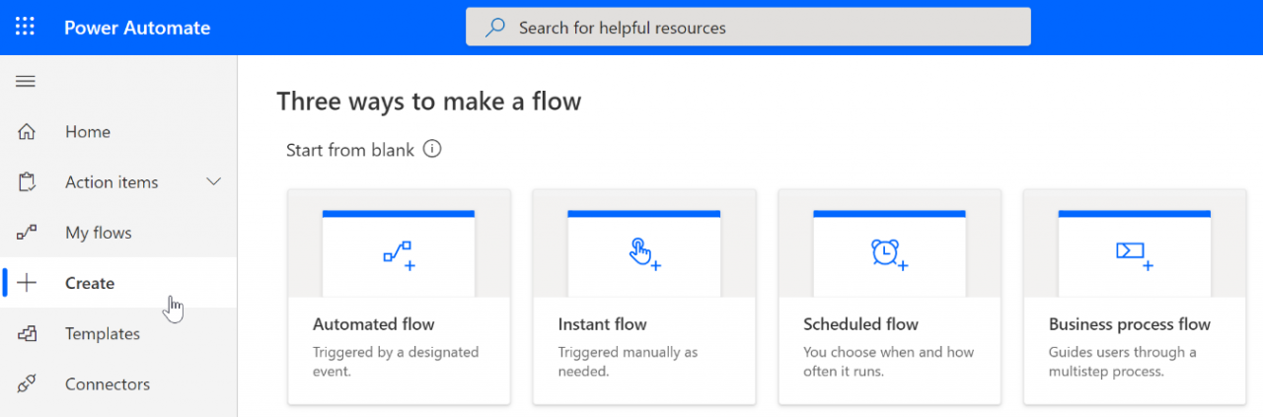Screen dimensions: 1263x417
Task: Click the Automated flow title
Action: pos(374,324)
